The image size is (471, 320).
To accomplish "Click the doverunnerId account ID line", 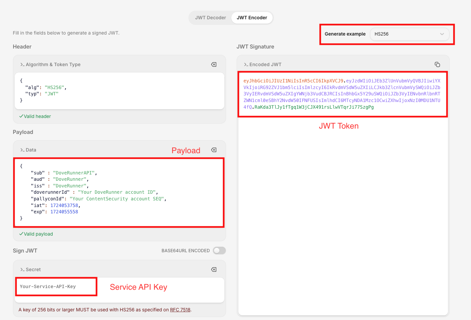I will pyautogui.click(x=95, y=192).
